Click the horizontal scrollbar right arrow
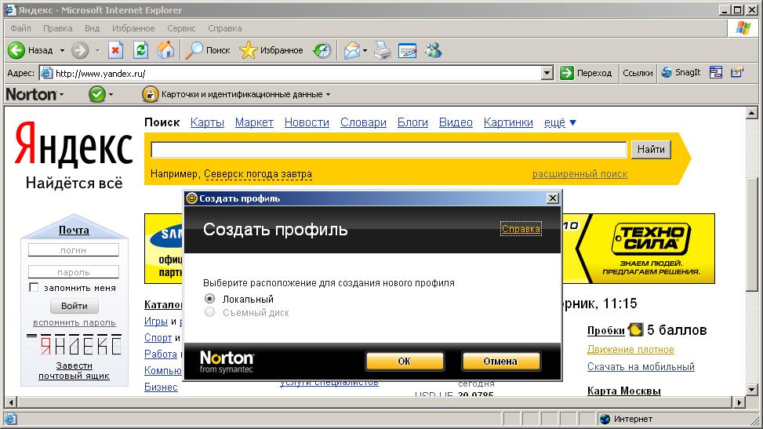This screenshot has width=763, height=429. (x=739, y=402)
